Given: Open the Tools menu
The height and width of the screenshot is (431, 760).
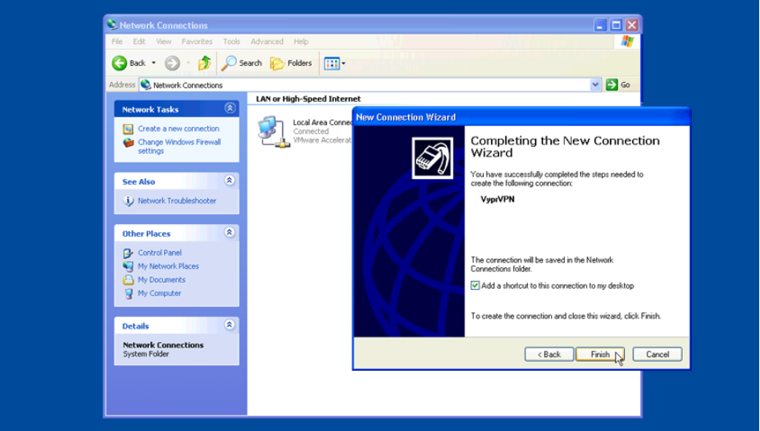Looking at the screenshot, I should tap(231, 42).
